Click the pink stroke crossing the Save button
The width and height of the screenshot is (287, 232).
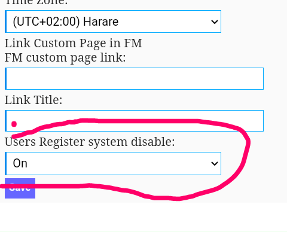pos(20,187)
